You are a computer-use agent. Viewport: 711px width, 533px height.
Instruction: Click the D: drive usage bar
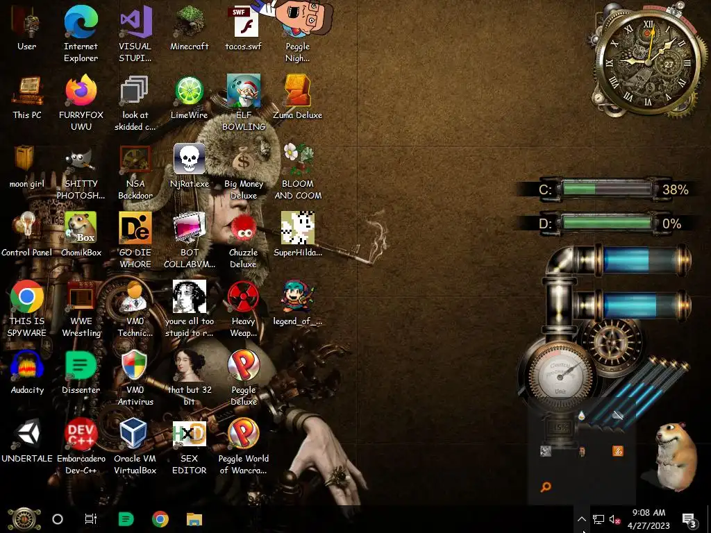click(x=606, y=223)
